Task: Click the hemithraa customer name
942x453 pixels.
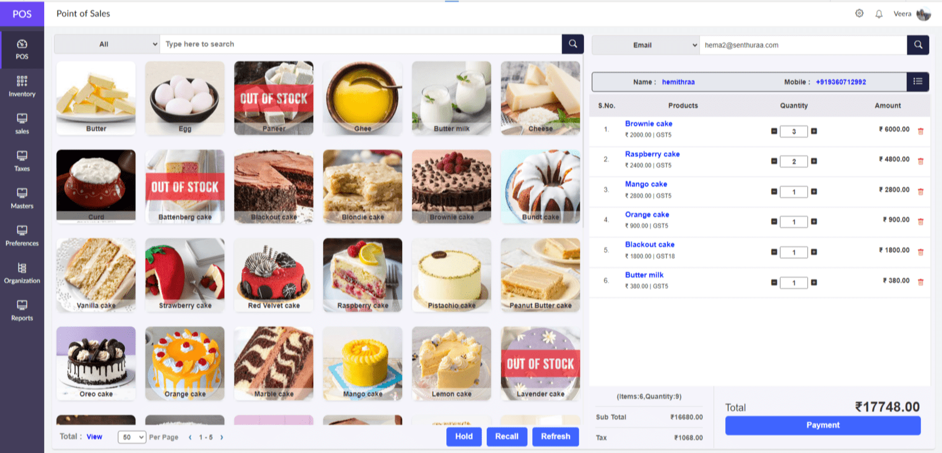Action: click(x=678, y=82)
